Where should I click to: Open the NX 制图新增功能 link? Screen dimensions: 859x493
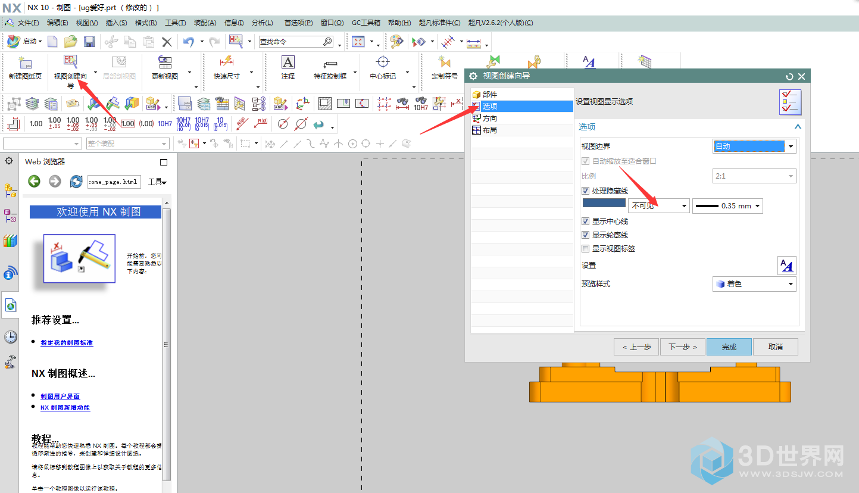65,408
